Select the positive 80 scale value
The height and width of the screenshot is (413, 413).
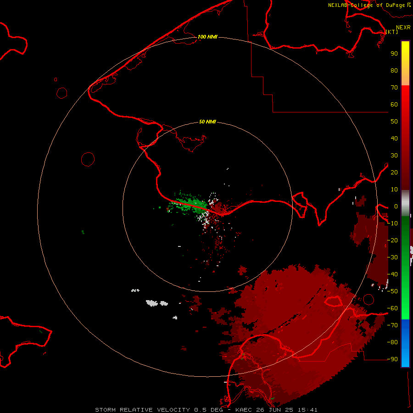coord(394,71)
